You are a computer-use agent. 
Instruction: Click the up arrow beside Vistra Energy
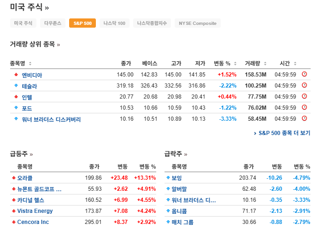click(14, 211)
